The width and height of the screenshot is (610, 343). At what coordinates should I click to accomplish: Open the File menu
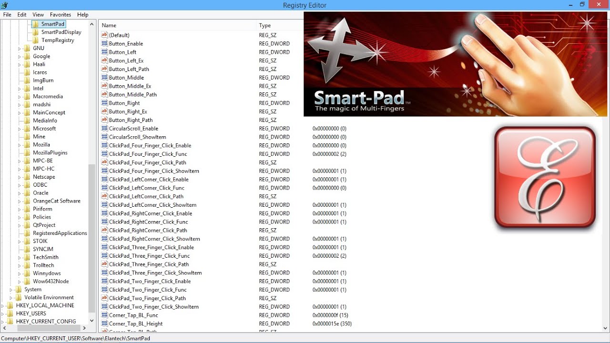point(7,15)
